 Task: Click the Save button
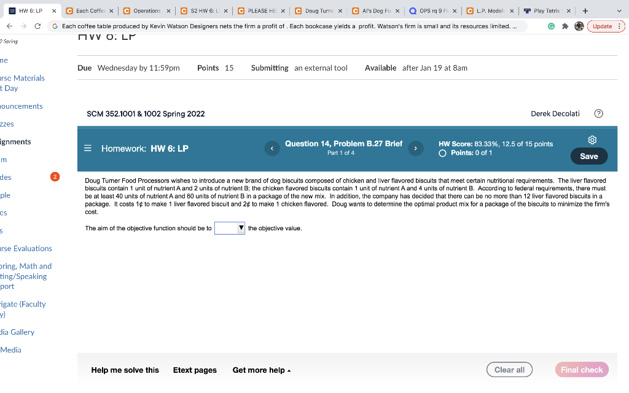[x=589, y=157]
